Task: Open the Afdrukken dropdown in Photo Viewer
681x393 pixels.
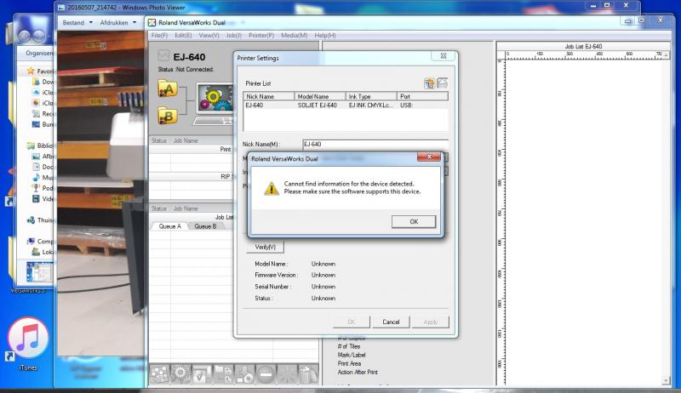Action: [x=118, y=23]
